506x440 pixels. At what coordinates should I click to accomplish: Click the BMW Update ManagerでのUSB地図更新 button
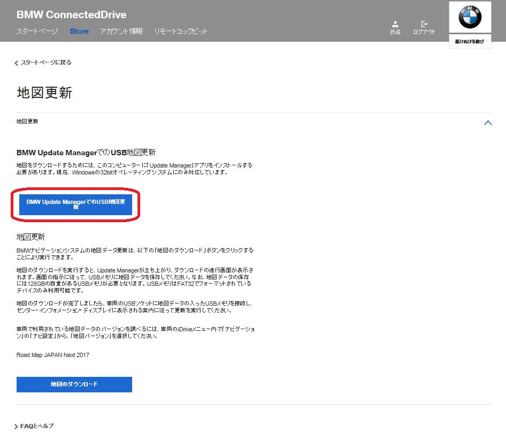pyautogui.click(x=75, y=204)
